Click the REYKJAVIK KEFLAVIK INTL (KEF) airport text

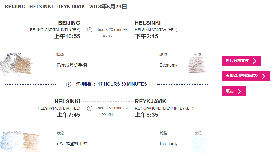(164, 108)
